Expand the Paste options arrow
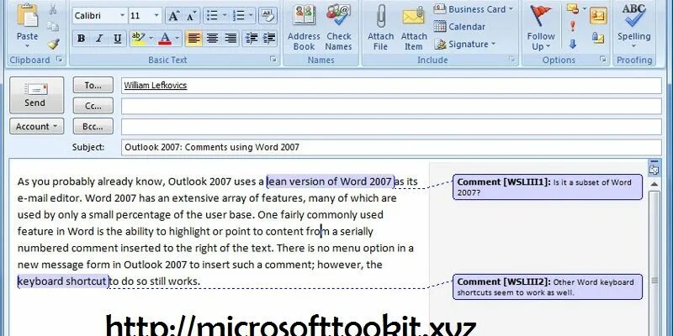Viewport: 673px width, 336px height. pyautogui.click(x=27, y=46)
